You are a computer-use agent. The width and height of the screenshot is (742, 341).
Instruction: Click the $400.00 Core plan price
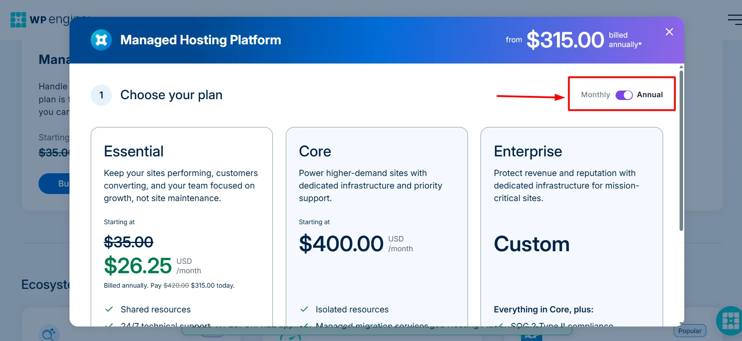click(341, 244)
